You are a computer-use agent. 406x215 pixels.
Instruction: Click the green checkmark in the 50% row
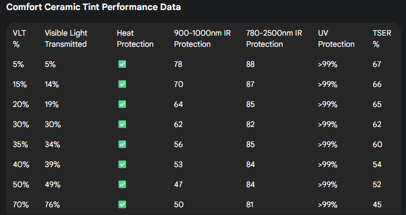[122, 184]
